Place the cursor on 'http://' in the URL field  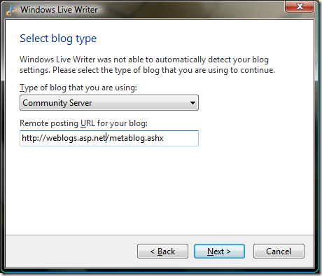[x=34, y=138]
